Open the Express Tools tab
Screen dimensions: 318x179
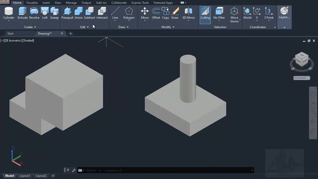coord(140,2)
